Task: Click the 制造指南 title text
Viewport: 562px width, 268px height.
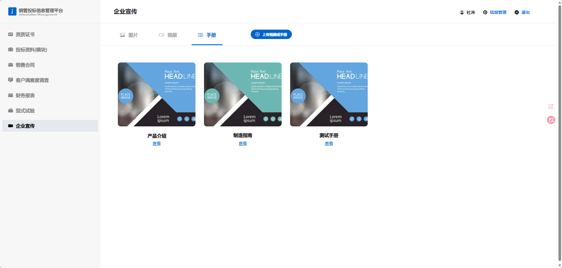Action: click(243, 135)
